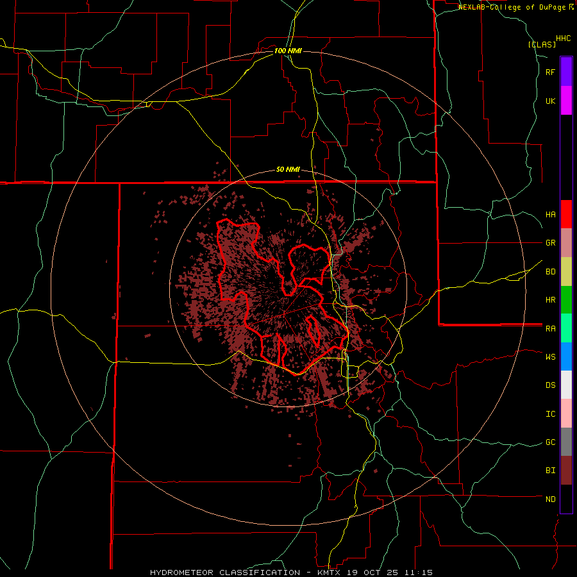
Task: Click the mint green RA legend swatch
Action: click(x=566, y=328)
